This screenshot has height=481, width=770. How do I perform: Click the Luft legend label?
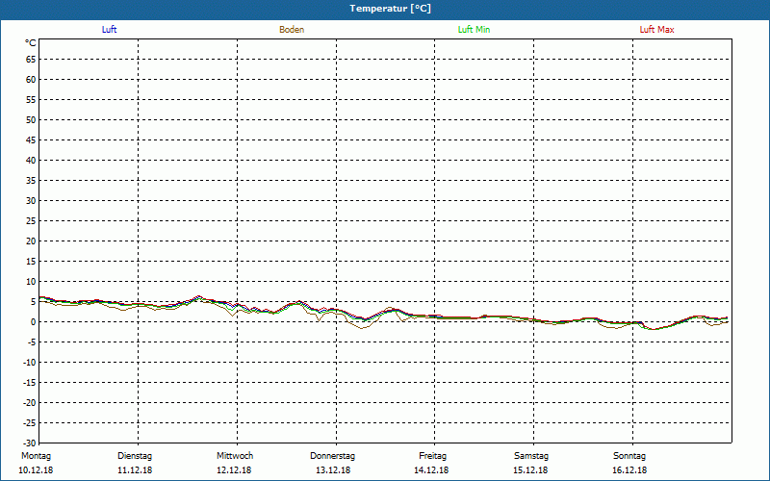(109, 30)
